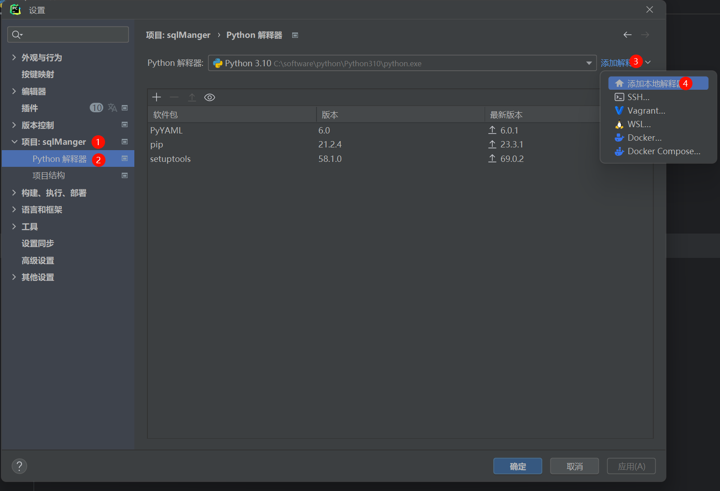Select the SSH... interpreter option
This screenshot has width=720, height=491.
[658, 97]
